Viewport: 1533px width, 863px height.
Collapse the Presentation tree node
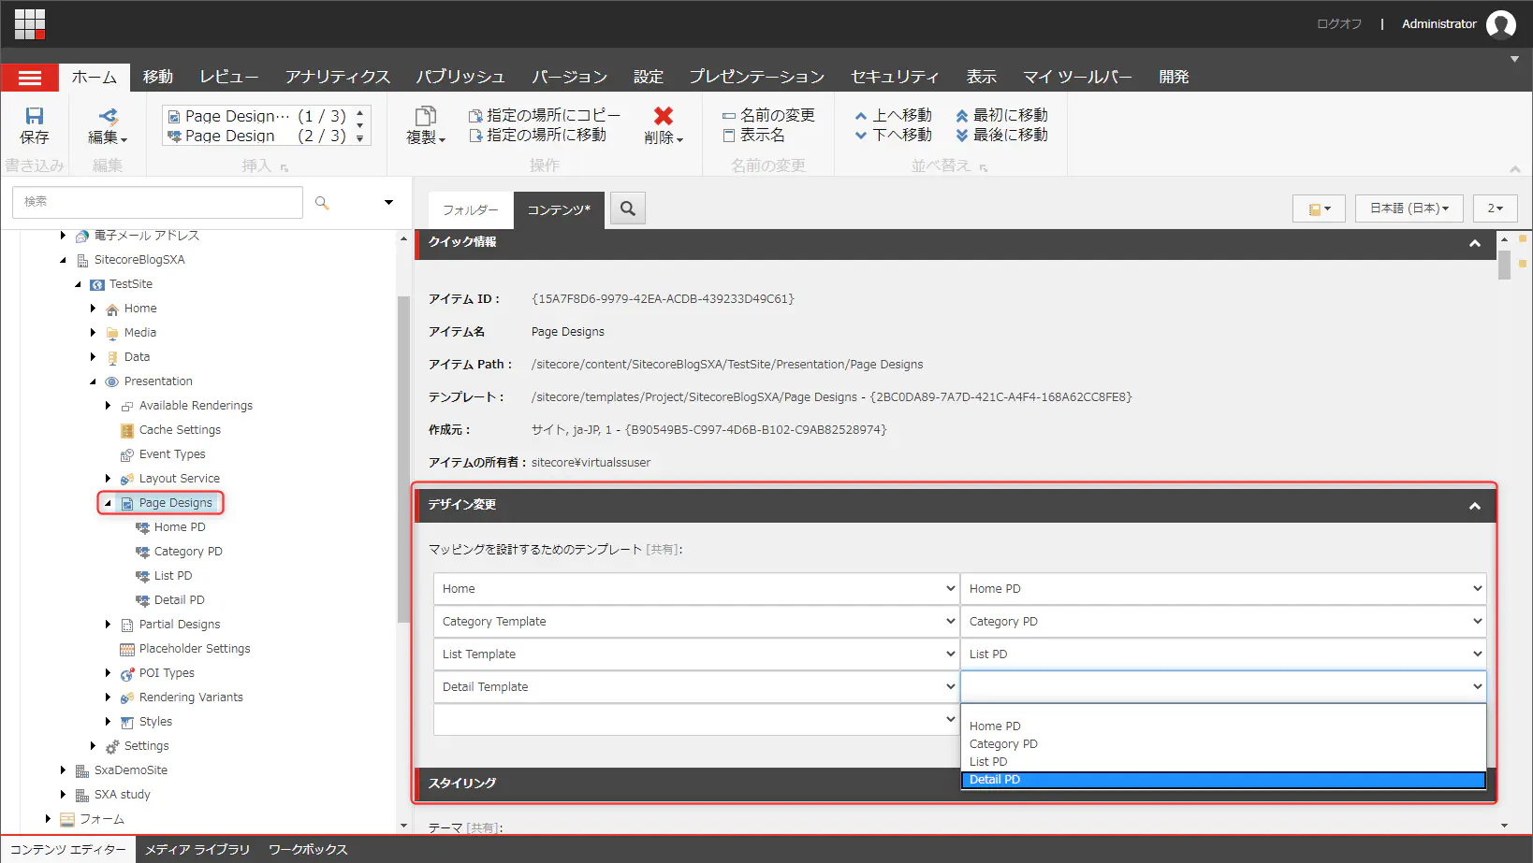pyautogui.click(x=93, y=381)
